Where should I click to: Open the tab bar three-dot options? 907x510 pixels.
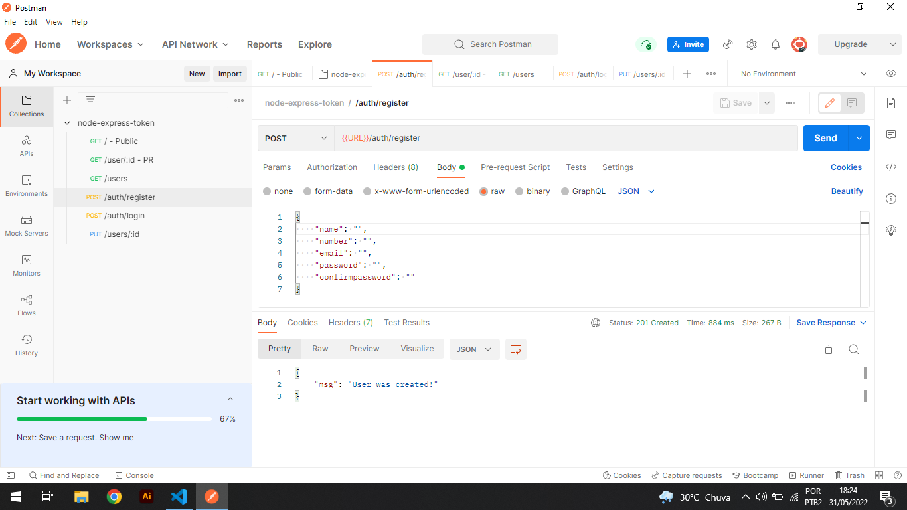711,74
